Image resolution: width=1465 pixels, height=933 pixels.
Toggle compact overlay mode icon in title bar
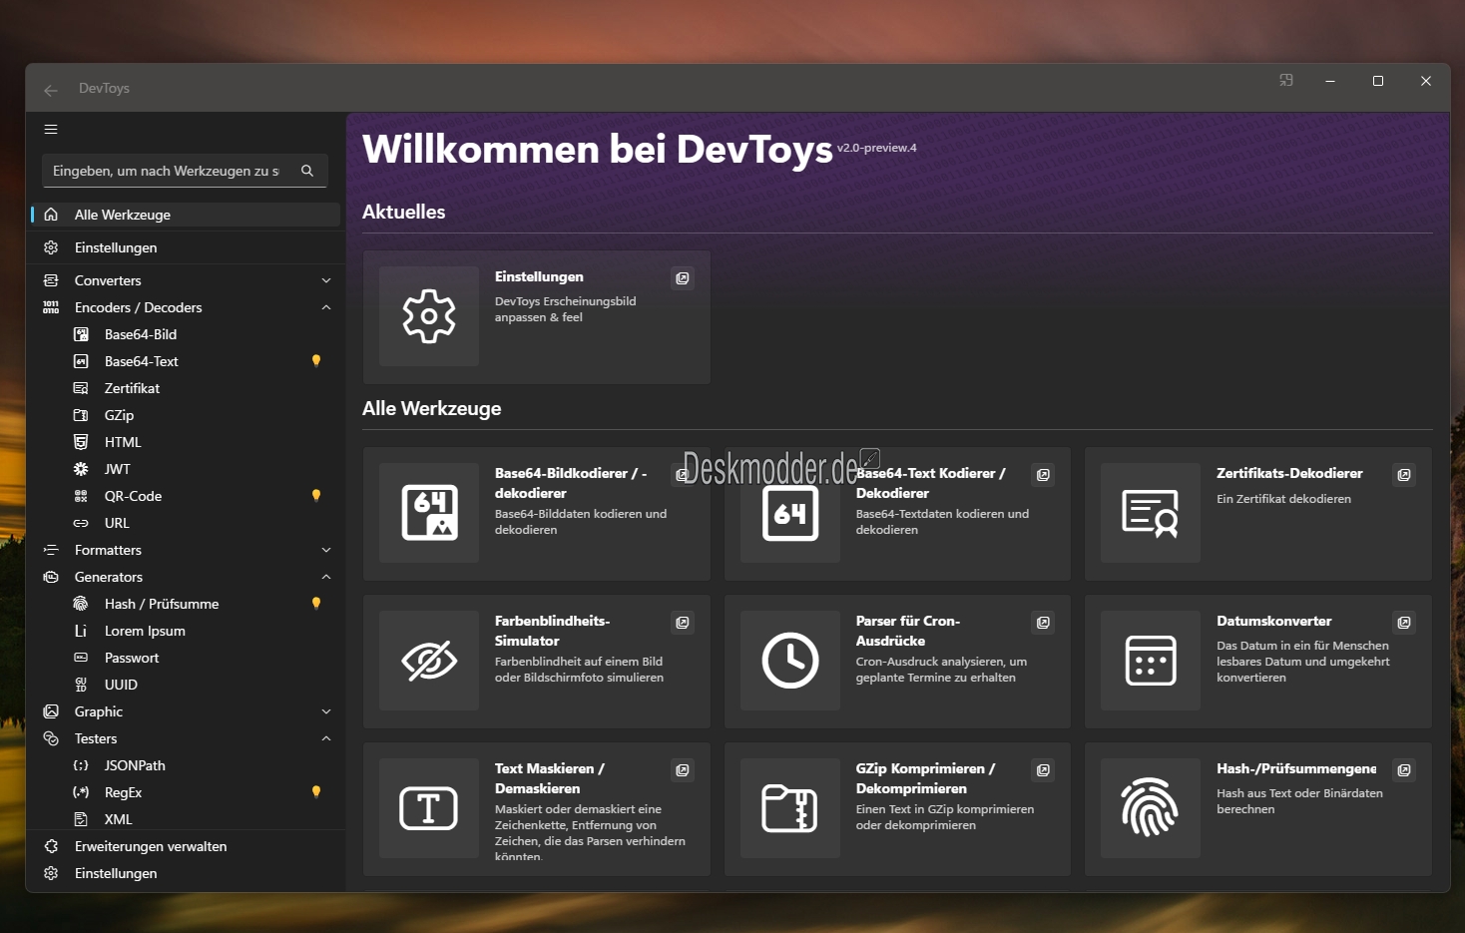click(1286, 81)
